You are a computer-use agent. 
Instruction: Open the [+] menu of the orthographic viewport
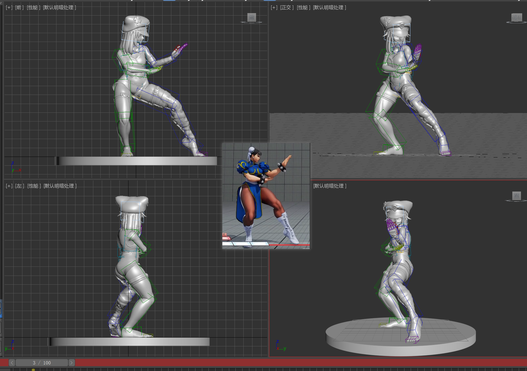[274, 7]
